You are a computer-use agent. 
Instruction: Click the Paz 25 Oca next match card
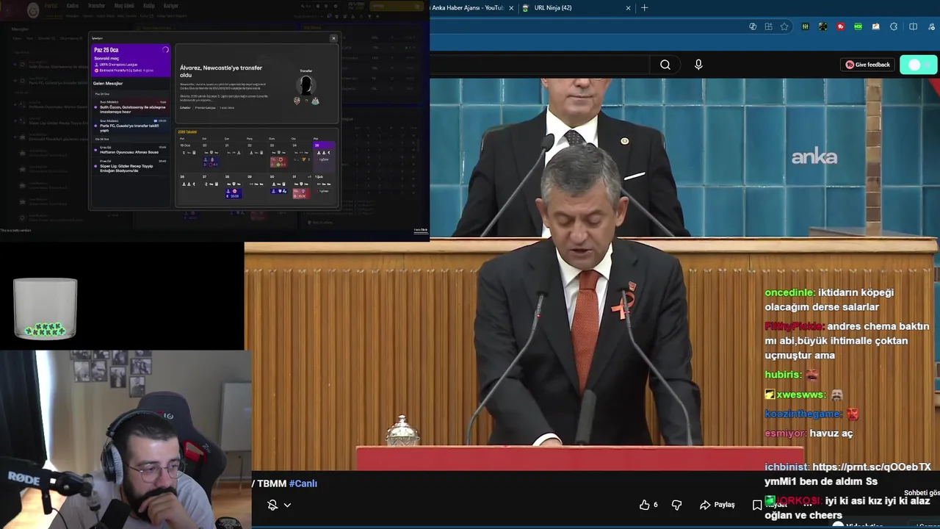[x=131, y=60]
